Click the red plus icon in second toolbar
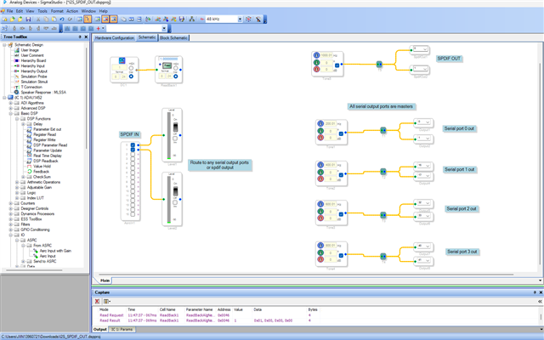The width and height of the screenshot is (544, 340). point(99,28)
